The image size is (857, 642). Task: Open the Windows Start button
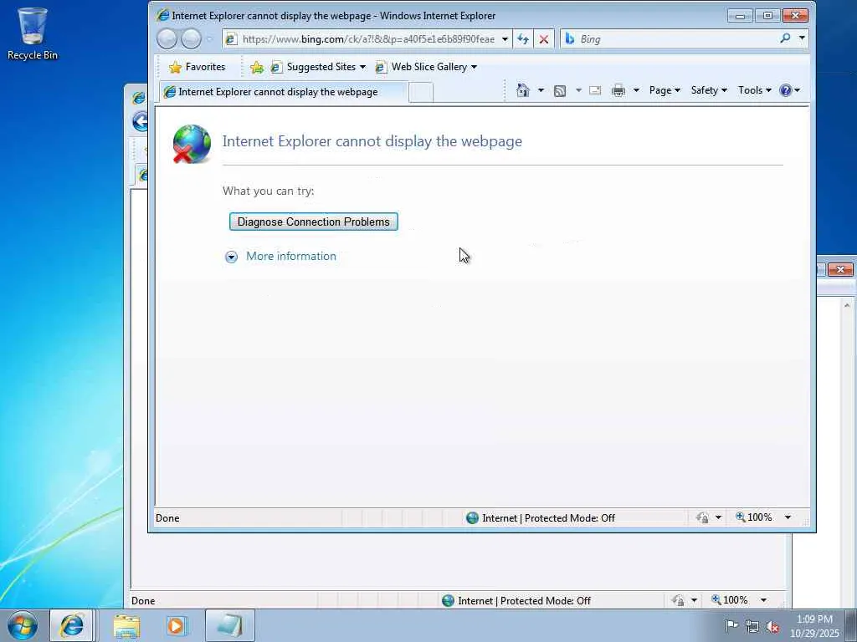pos(23,625)
